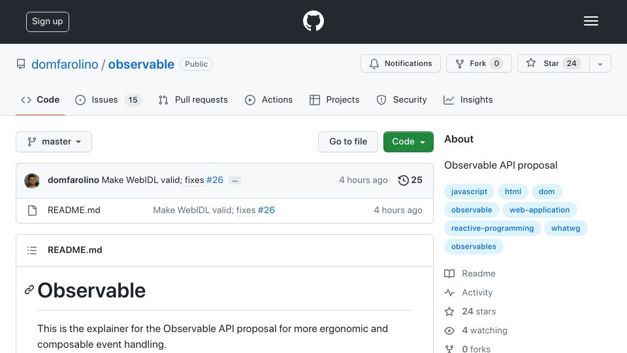Switch to the Code tab
Viewport: 627px width, 353px height.
tap(40, 99)
